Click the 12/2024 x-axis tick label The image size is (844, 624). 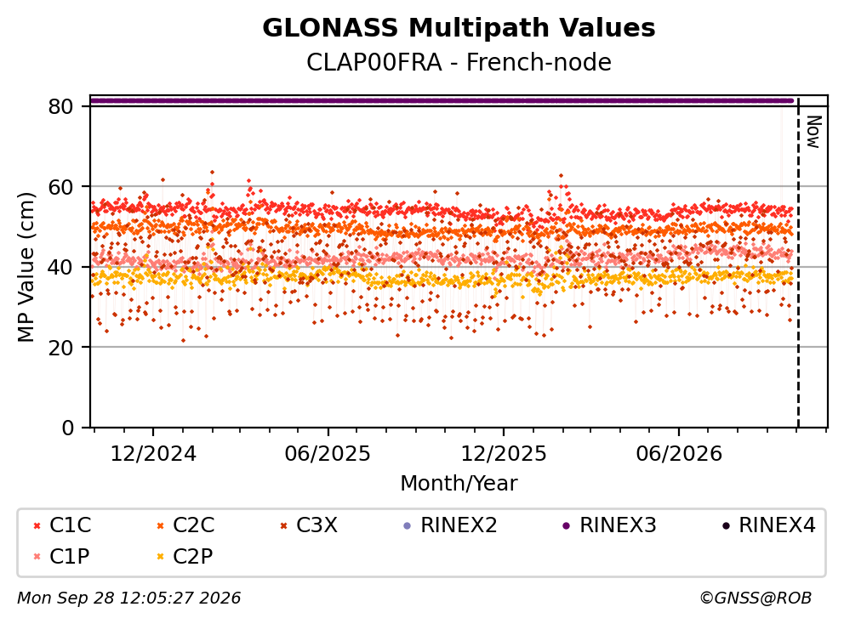(x=153, y=454)
